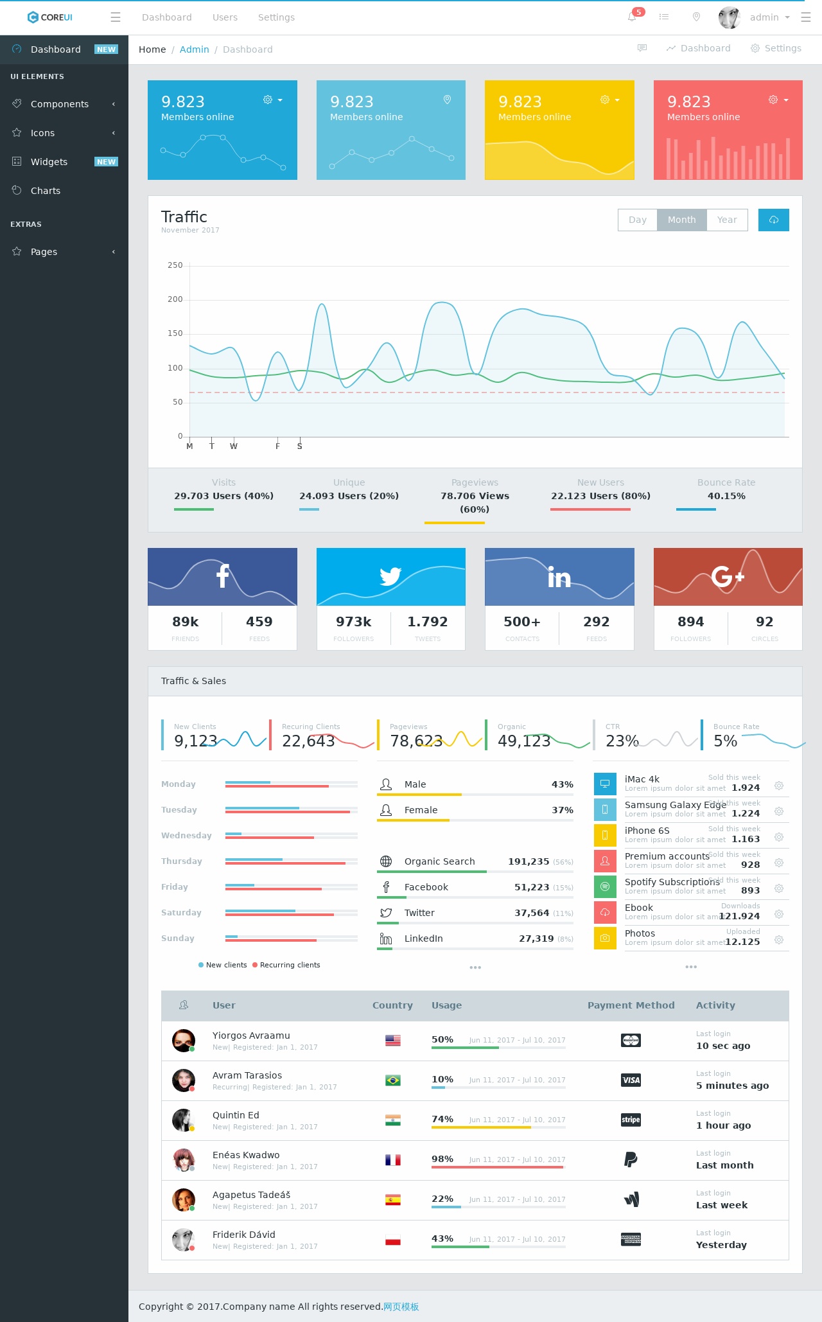Open Charts in the sidebar
The image size is (822, 1322).
point(64,191)
